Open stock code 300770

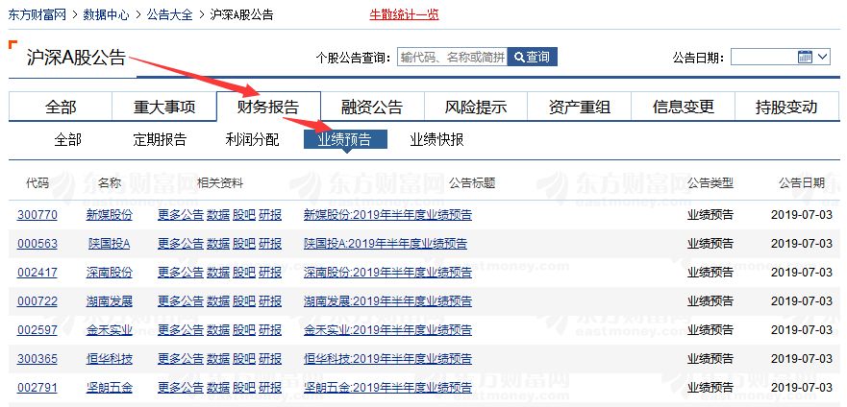pos(37,215)
